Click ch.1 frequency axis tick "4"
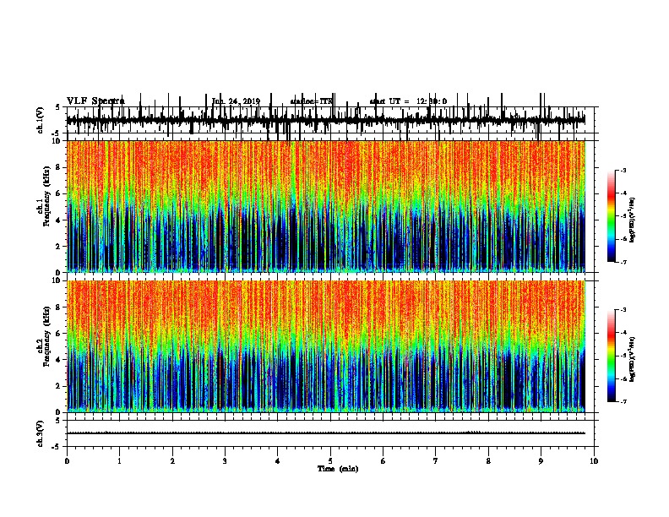Screen dimensions: 669x517 pyautogui.click(x=59, y=220)
